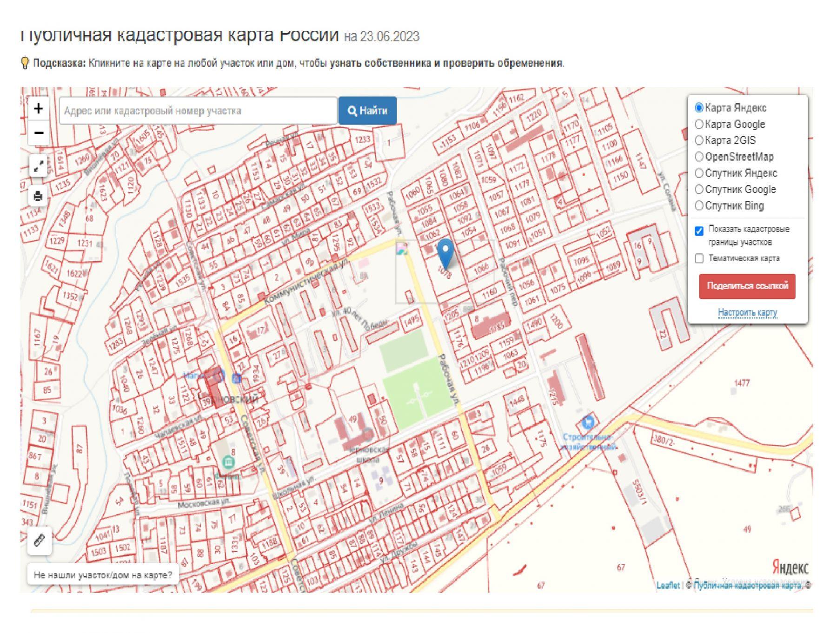Screen dimensions: 837x633
Task: Zoom in the map with plus button
Action: point(39,109)
